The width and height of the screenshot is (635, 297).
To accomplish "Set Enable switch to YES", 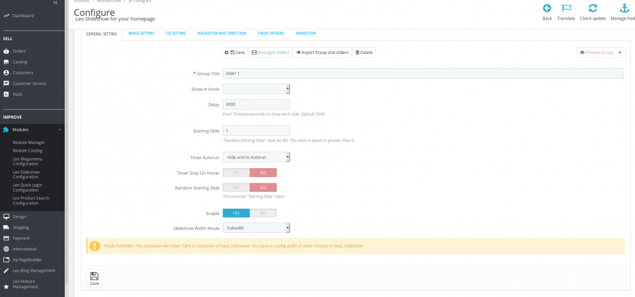I will [x=236, y=213].
